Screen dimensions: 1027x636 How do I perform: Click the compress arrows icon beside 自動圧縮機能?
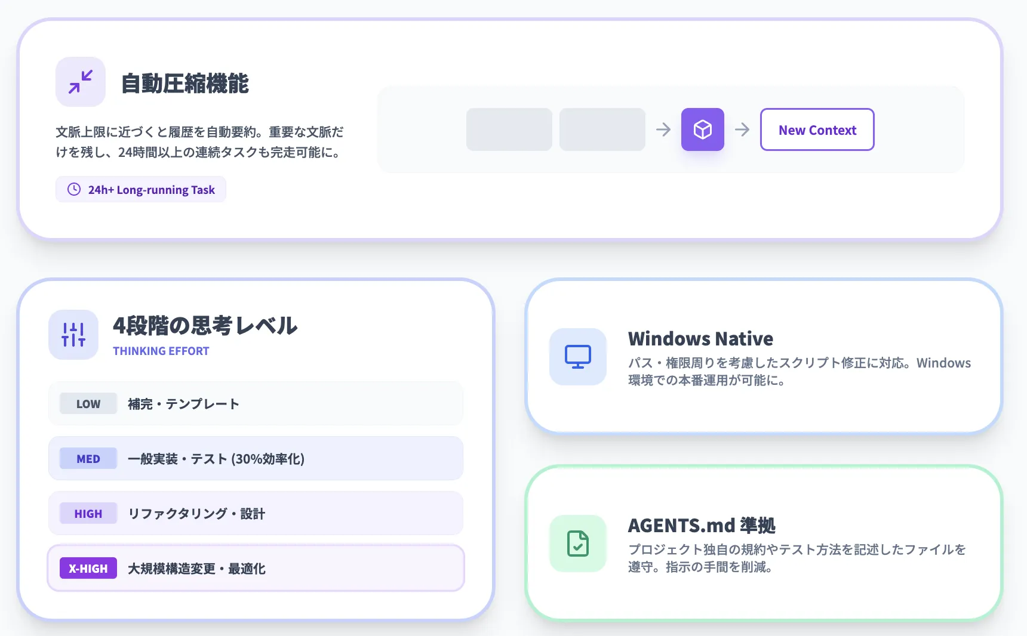point(81,82)
